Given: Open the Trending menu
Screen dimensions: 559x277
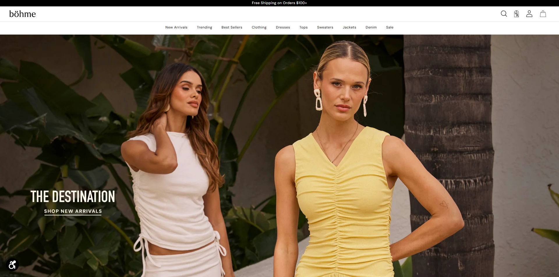Looking at the screenshot, I should coord(204,27).
